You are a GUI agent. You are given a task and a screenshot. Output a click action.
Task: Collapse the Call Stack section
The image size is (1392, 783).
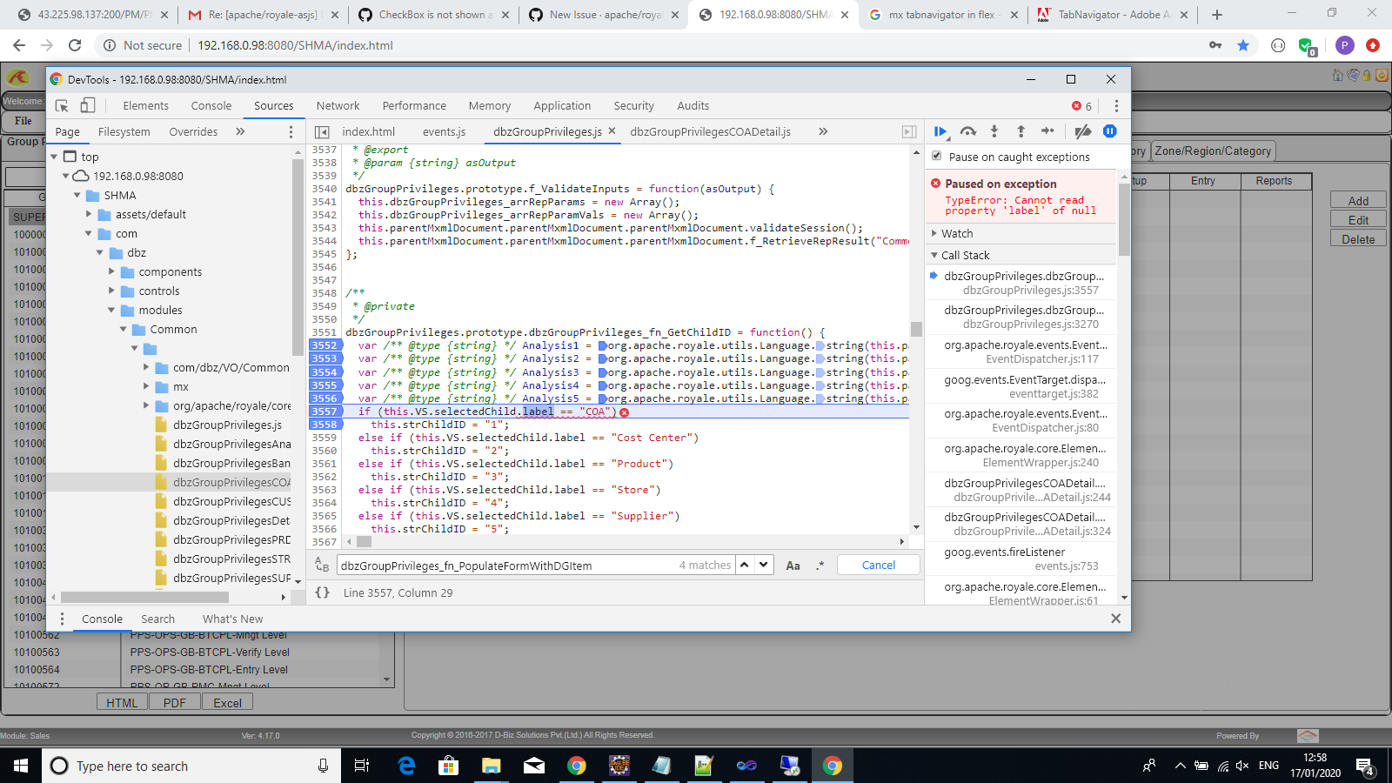[x=935, y=255]
